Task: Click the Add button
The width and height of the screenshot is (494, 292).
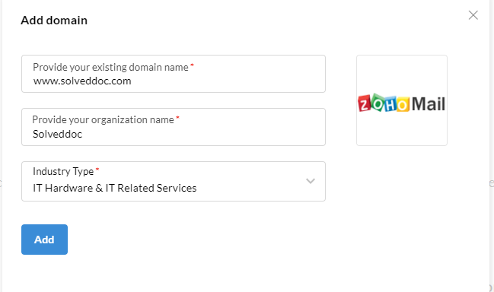Action: pos(44,240)
